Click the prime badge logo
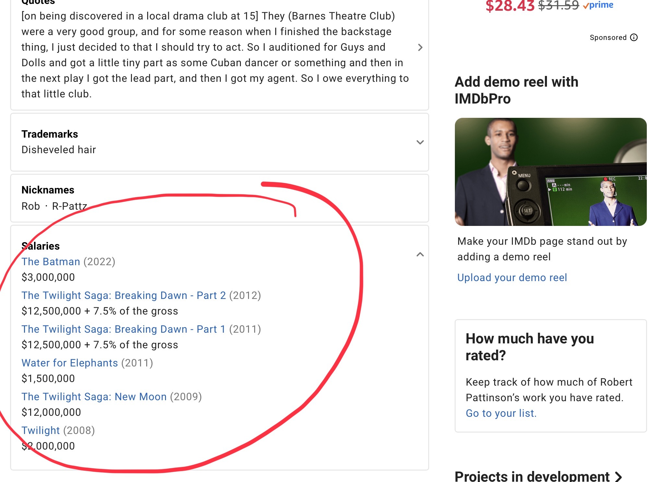This screenshot has height=482, width=664. [598, 5]
